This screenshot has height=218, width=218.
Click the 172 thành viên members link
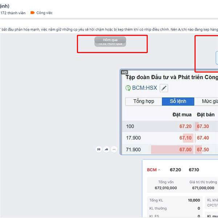pyautogui.click(x=13, y=13)
